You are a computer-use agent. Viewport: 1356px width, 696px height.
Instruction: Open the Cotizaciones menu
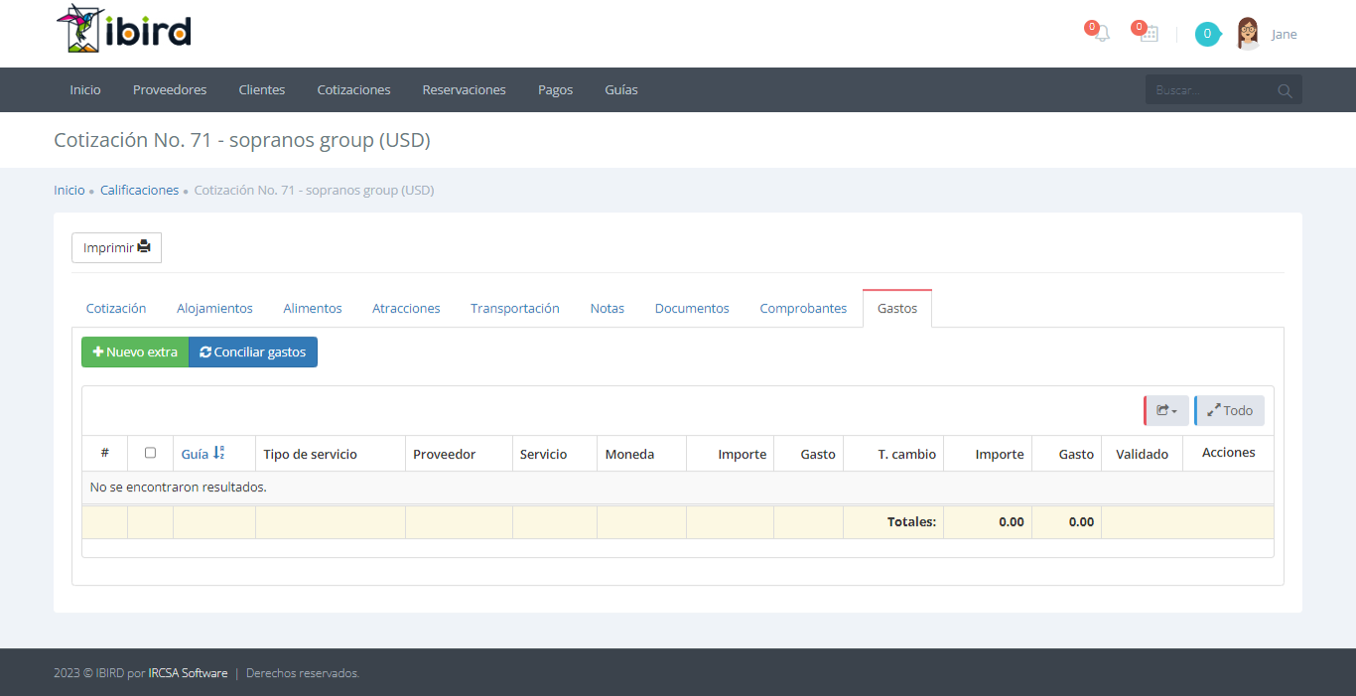pyautogui.click(x=353, y=90)
